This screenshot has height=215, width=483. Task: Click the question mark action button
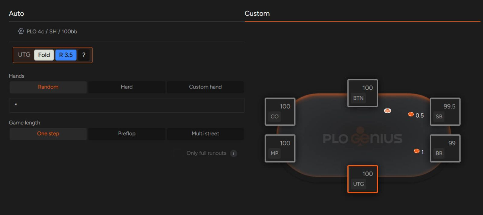coord(84,55)
